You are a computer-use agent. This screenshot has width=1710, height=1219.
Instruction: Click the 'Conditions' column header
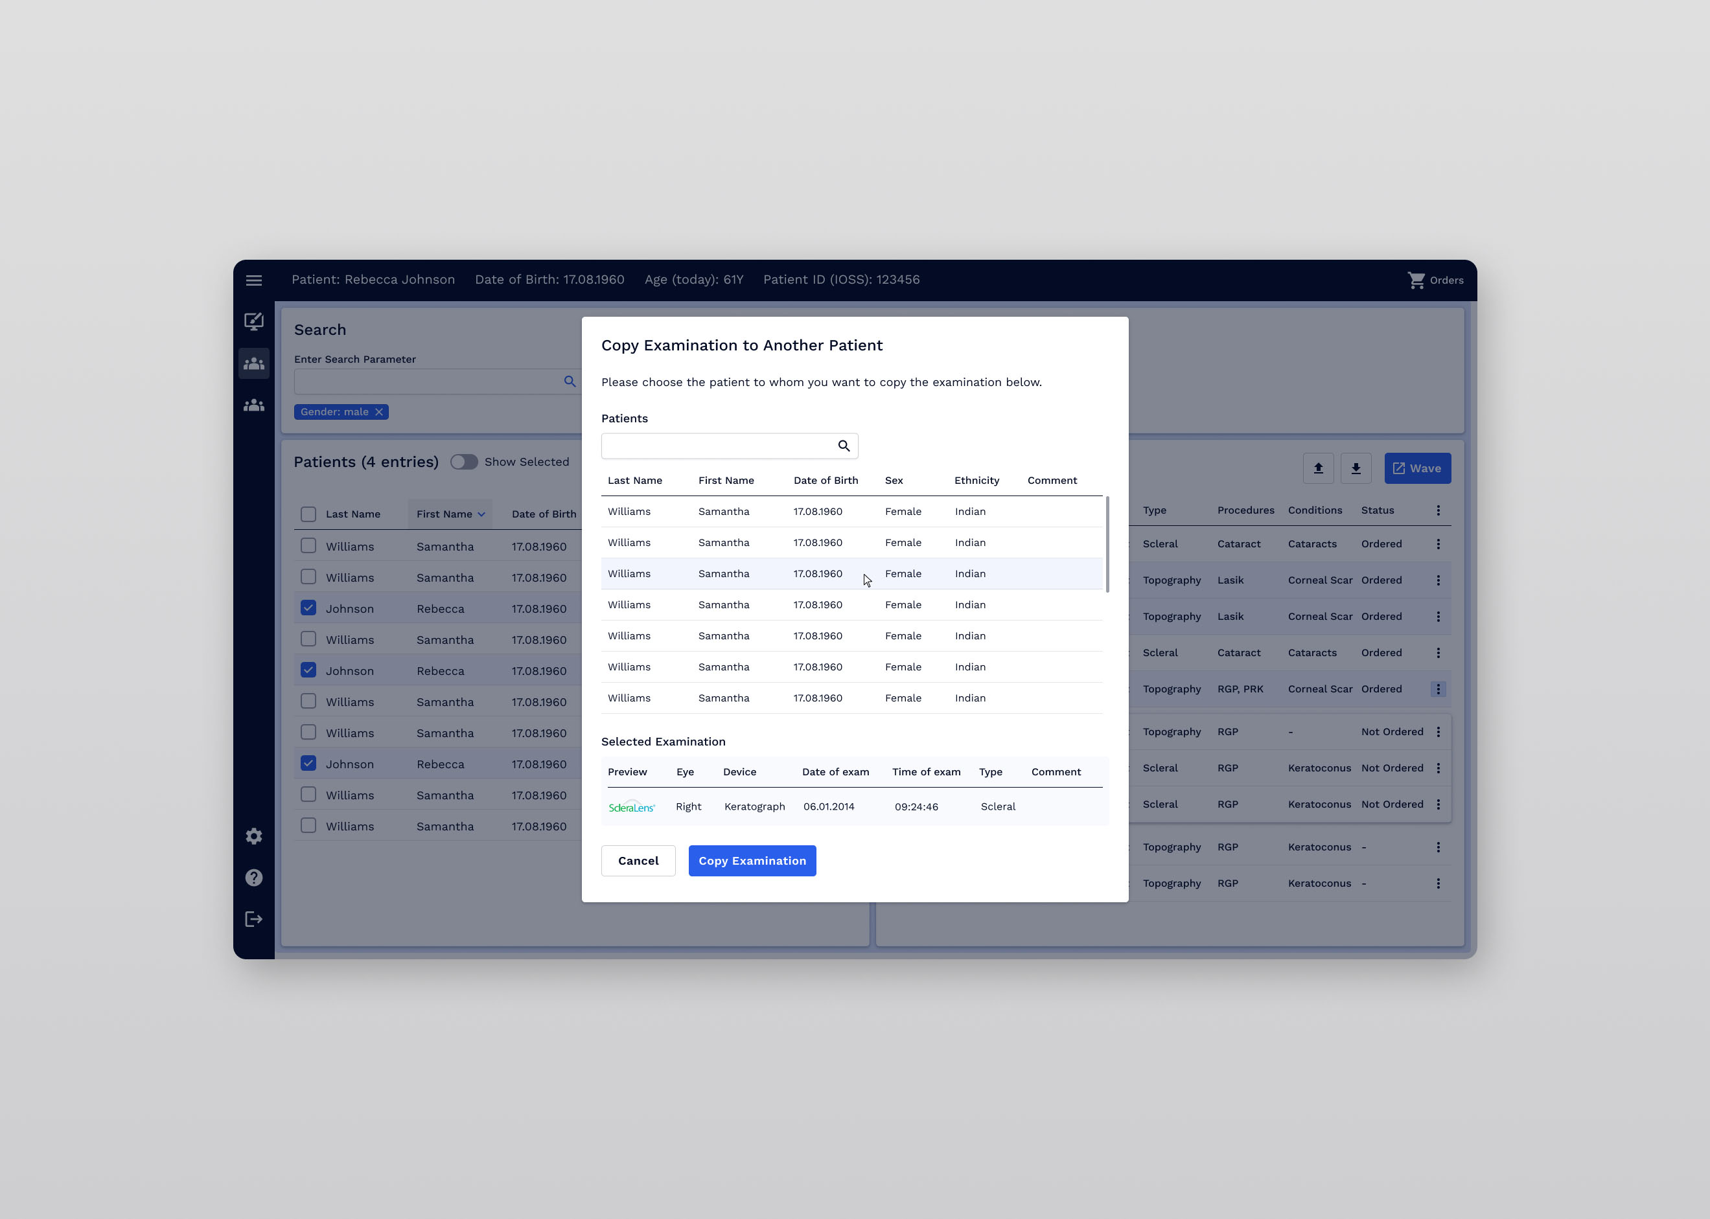point(1314,510)
